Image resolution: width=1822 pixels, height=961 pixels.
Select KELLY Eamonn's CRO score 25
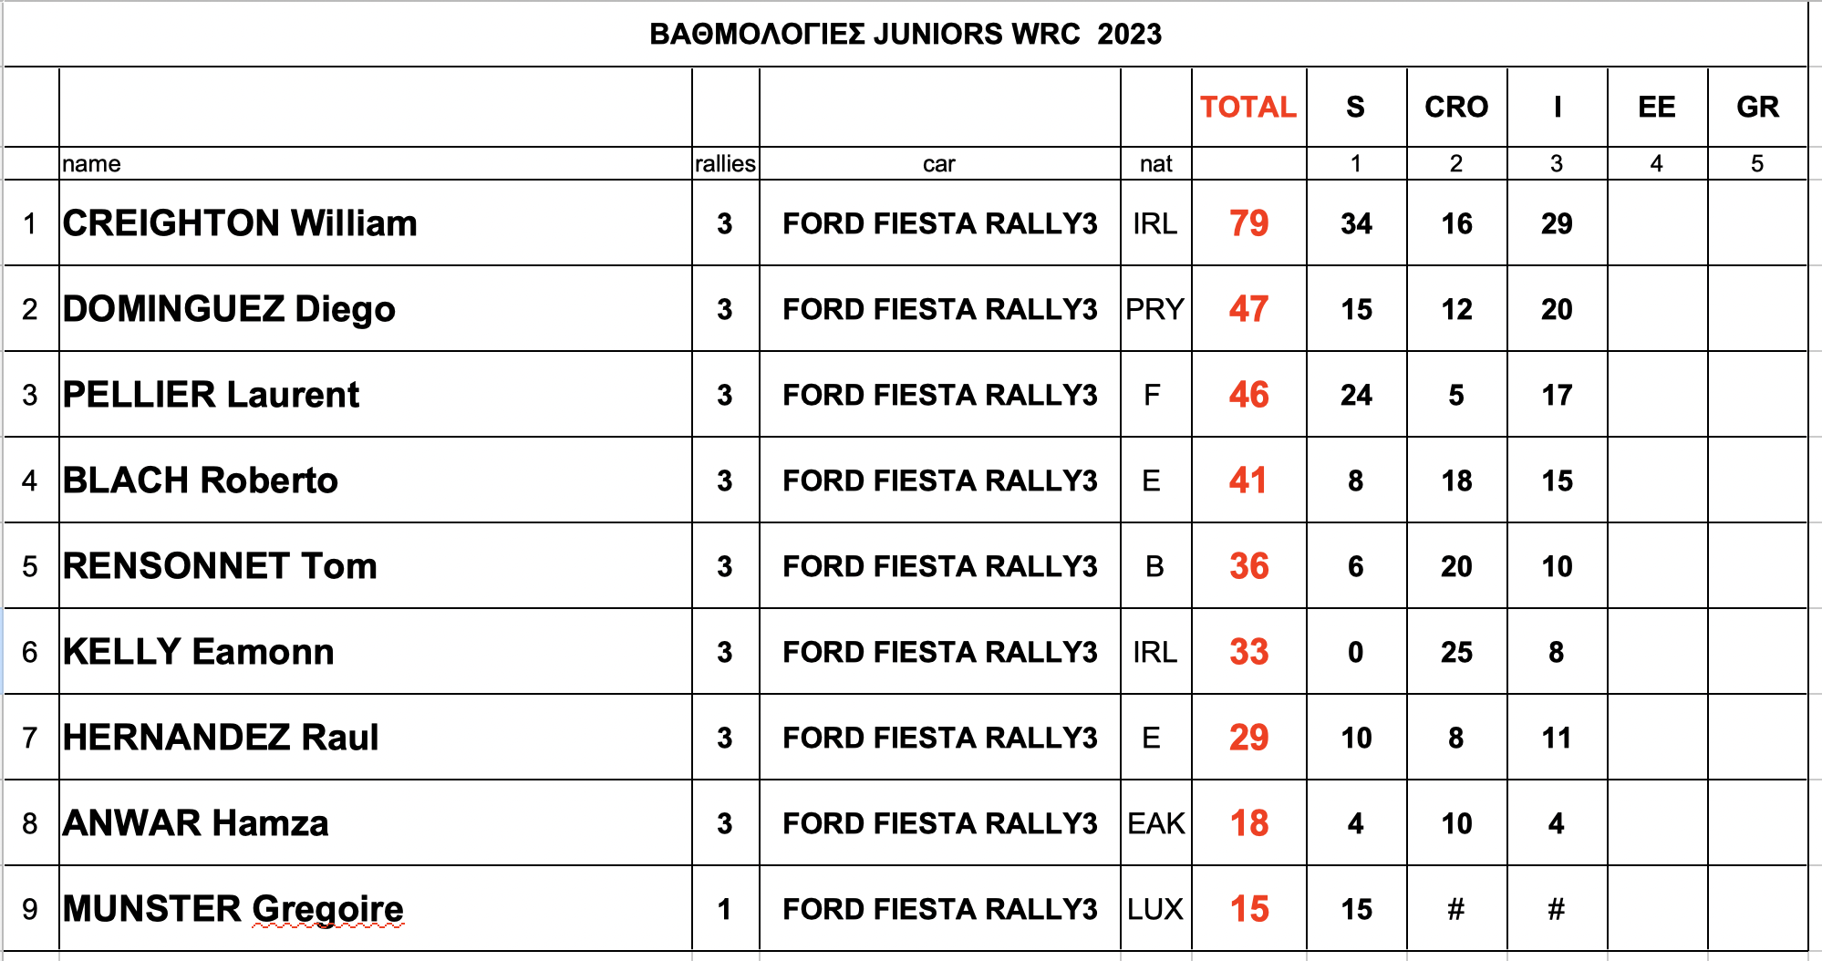pos(1456,652)
